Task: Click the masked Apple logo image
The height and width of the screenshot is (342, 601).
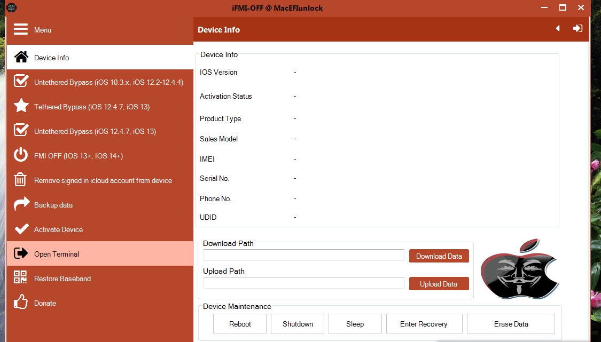Action: (x=520, y=269)
